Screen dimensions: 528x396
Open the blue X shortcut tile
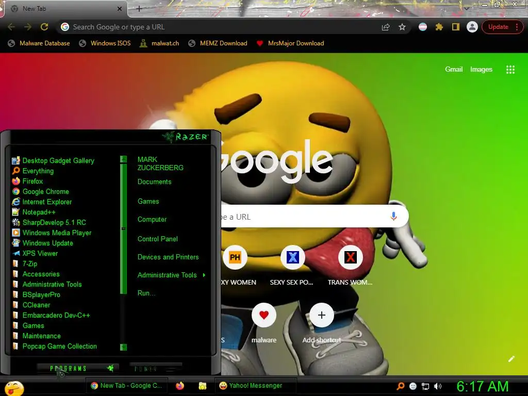tap(293, 258)
